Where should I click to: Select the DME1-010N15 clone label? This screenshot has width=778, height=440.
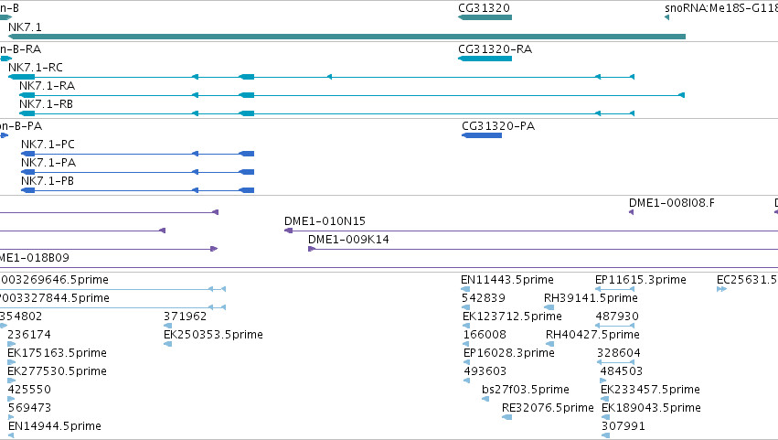tap(325, 221)
